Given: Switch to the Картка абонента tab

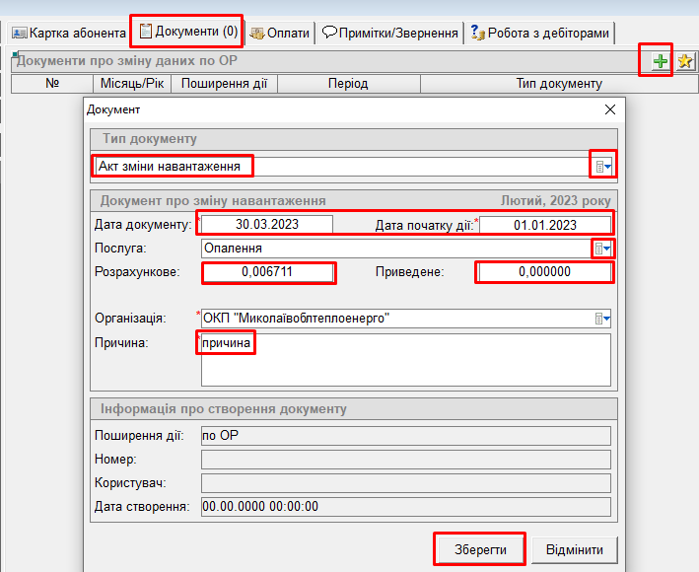Looking at the screenshot, I should [69, 33].
